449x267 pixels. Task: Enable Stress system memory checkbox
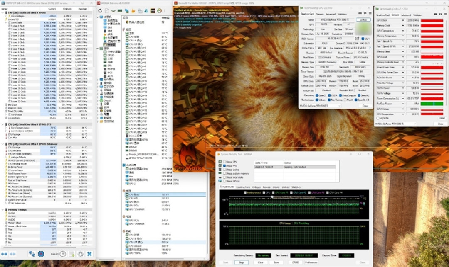point(224,173)
